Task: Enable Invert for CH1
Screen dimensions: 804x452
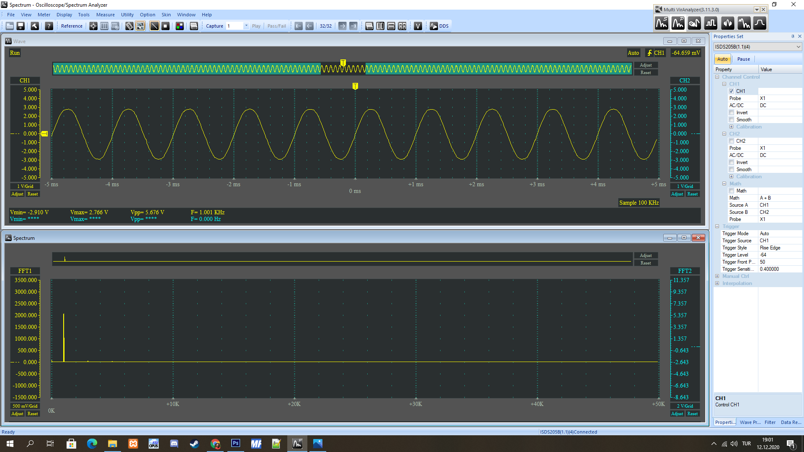Action: point(732,113)
